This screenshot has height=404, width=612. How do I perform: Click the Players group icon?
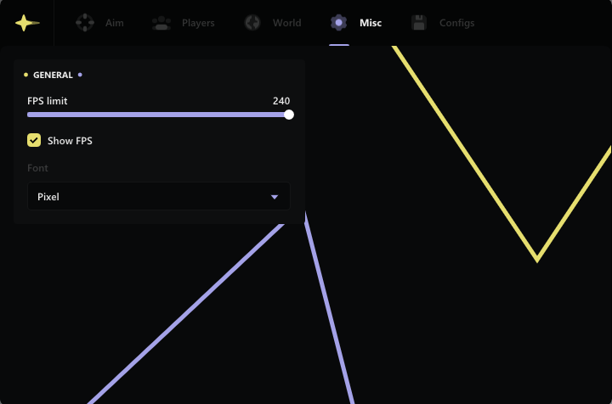(x=161, y=23)
